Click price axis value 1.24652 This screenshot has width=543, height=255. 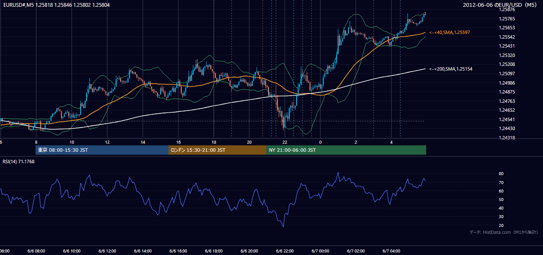[x=507, y=110]
